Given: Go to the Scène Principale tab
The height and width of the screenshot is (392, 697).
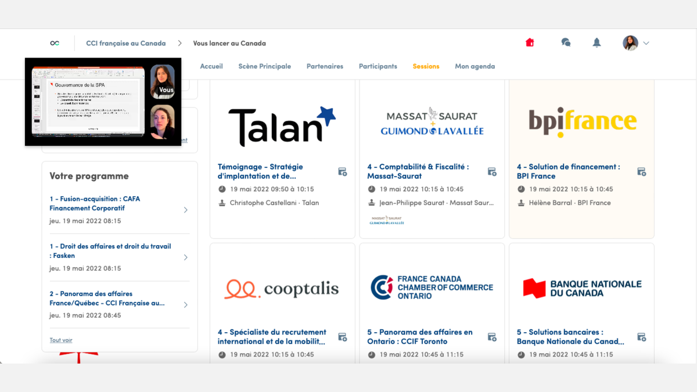Looking at the screenshot, I should pos(264,66).
